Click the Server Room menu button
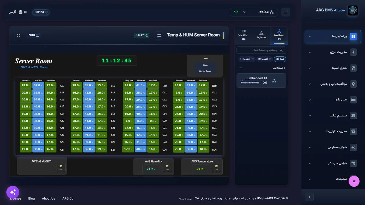The image size is (365, 205). click(205, 71)
